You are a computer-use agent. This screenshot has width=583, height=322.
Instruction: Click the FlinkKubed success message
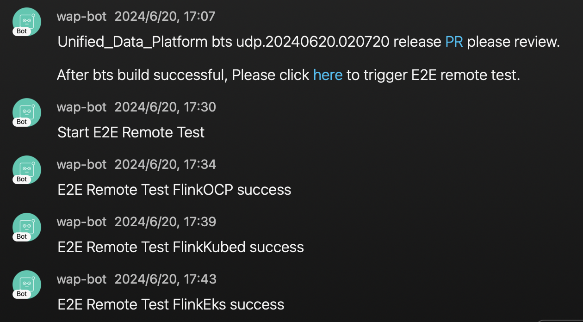pos(181,248)
